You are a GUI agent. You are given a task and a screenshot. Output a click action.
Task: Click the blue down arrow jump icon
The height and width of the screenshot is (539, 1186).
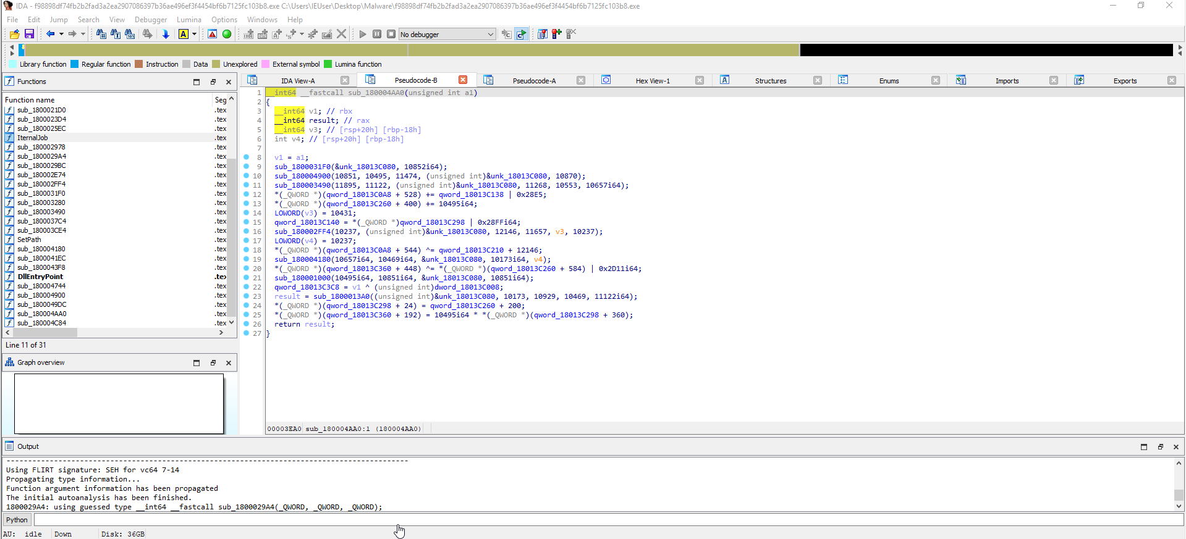click(166, 34)
